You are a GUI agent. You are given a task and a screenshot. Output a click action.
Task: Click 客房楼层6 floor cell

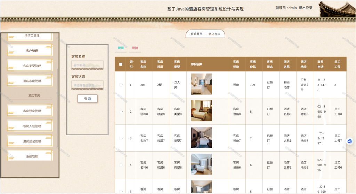pyautogui.click(x=161, y=165)
